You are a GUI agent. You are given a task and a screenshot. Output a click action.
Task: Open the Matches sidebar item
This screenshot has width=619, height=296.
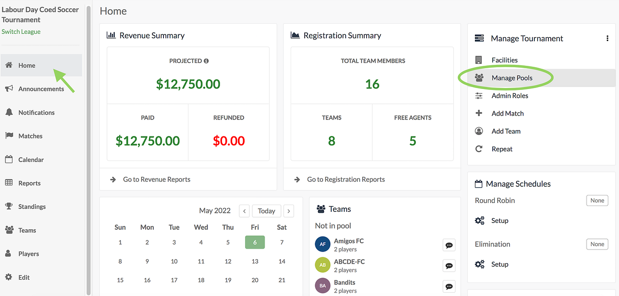pos(30,136)
